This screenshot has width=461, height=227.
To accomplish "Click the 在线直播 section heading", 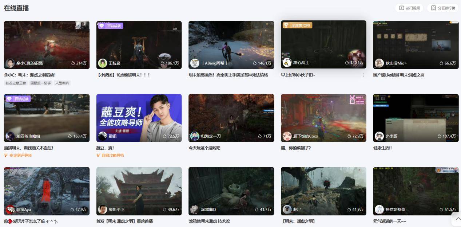I will (16, 8).
